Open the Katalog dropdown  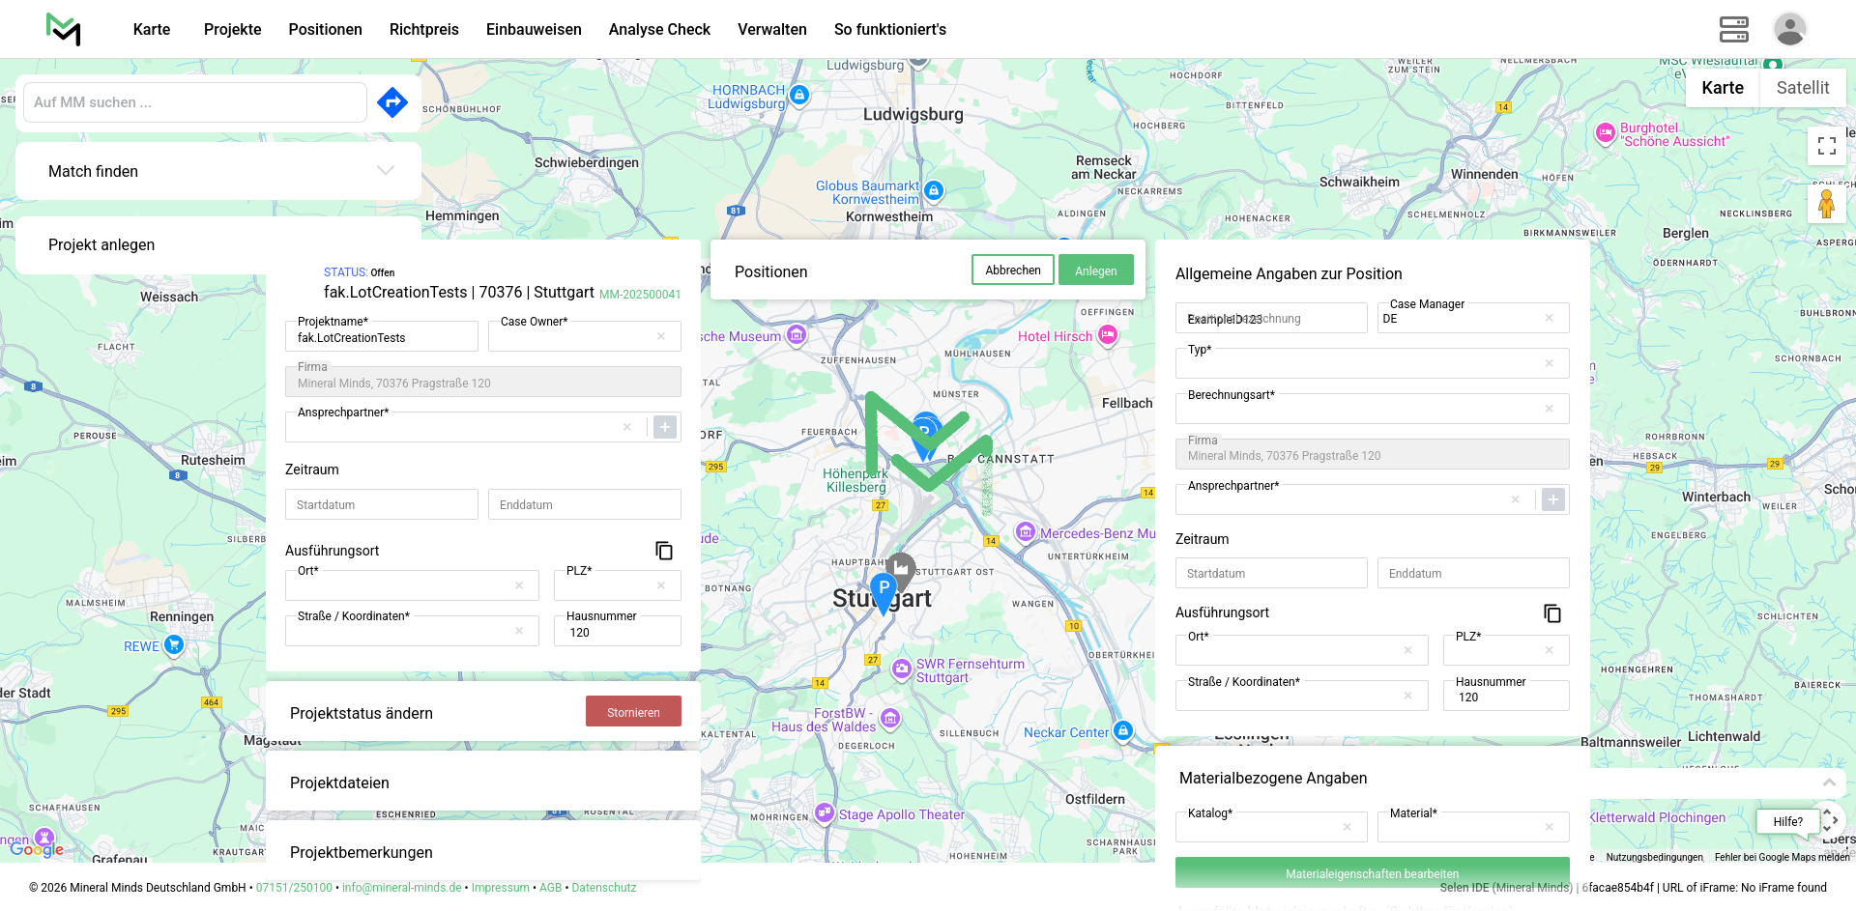coord(1261,827)
